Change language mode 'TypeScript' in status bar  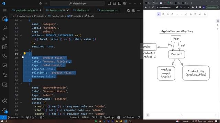click(109, 118)
